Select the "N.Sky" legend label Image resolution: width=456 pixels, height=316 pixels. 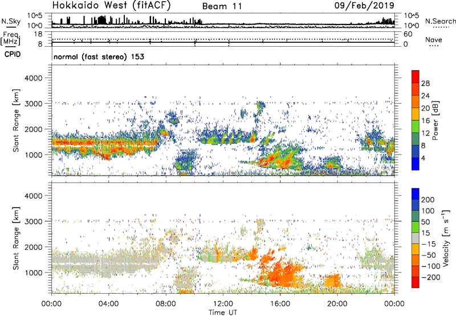pos(11,21)
